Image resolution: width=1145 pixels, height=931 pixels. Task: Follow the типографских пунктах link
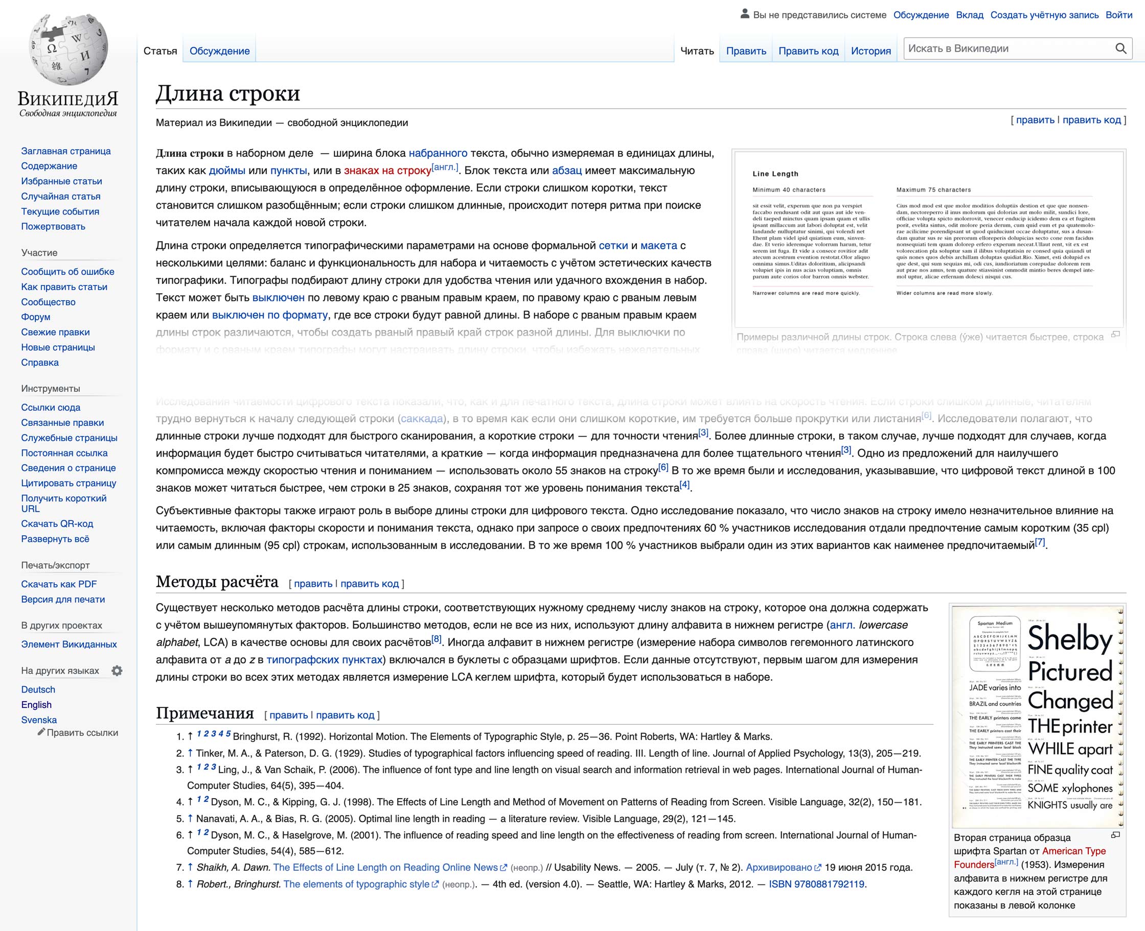(x=324, y=660)
